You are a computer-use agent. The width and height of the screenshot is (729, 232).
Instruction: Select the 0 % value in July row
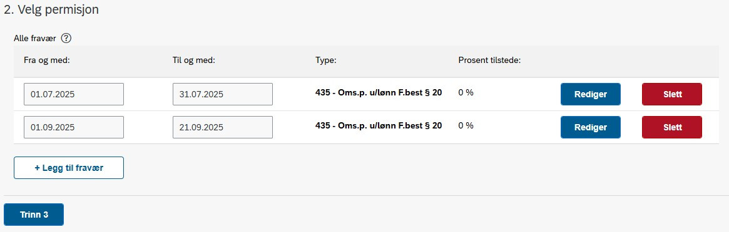pyautogui.click(x=466, y=93)
